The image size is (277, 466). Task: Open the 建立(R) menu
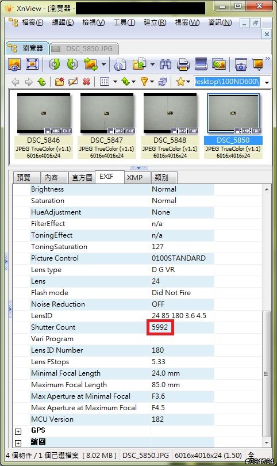155,22
